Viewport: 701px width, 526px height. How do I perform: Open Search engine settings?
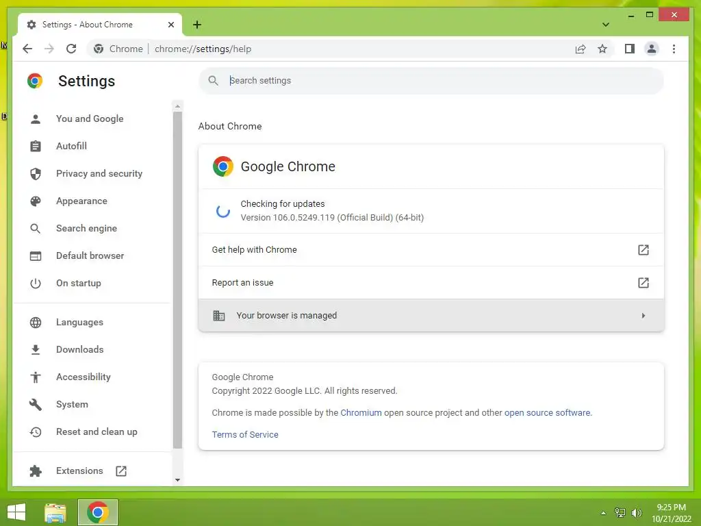point(86,228)
